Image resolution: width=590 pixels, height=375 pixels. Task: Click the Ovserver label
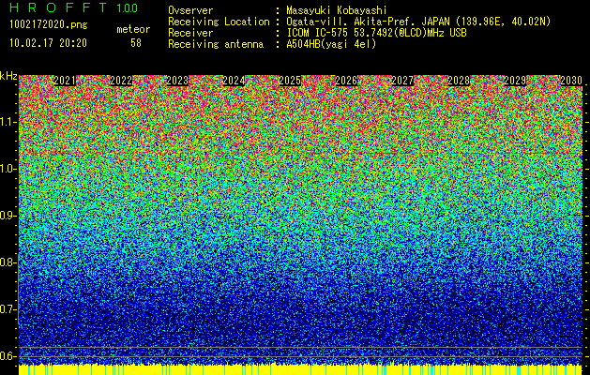click(190, 10)
